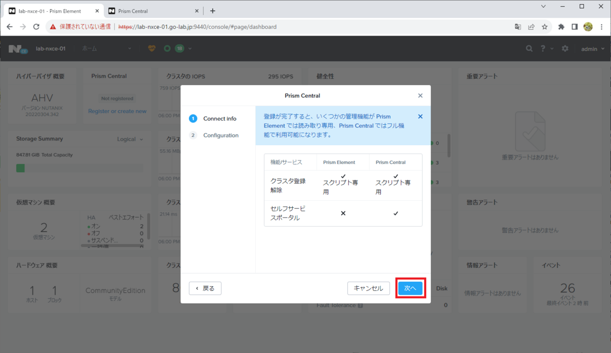Open the ホーム view dropdown

(x=106, y=48)
